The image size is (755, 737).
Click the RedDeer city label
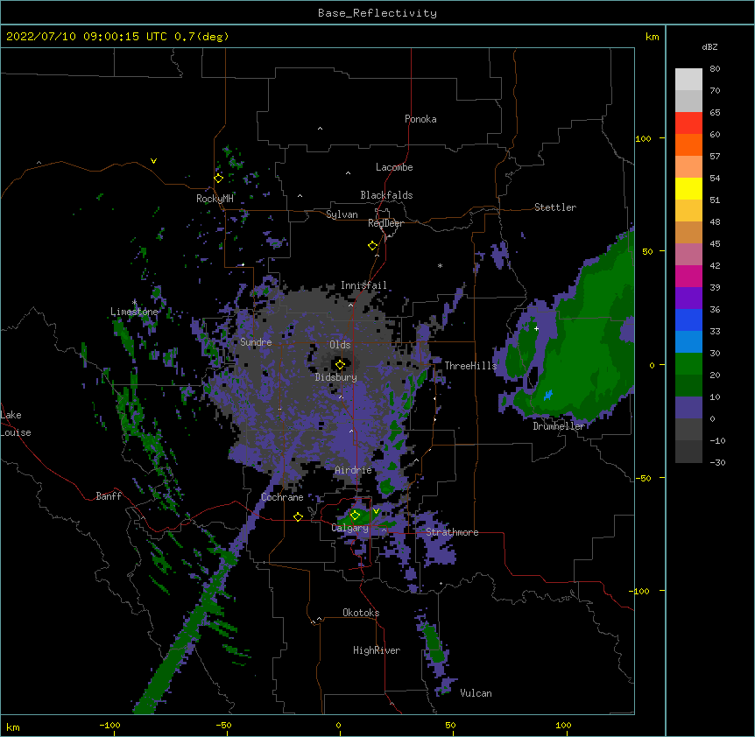385,223
